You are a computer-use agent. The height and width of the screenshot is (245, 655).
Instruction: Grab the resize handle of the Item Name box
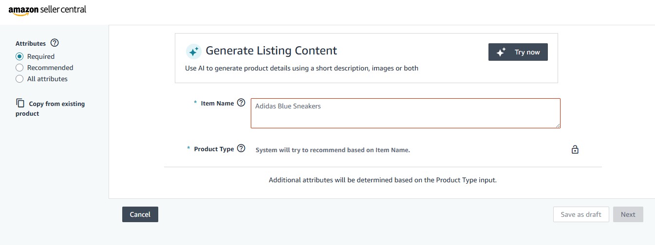[558, 125]
